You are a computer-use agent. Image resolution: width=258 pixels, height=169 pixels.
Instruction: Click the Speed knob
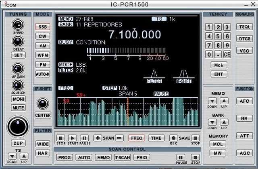(18, 25)
